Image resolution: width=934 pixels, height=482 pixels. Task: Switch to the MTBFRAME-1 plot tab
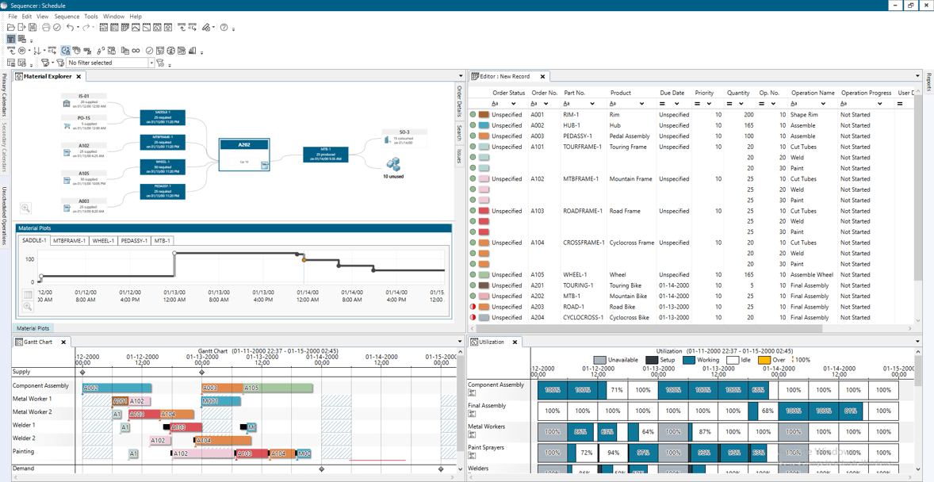pyautogui.click(x=69, y=241)
